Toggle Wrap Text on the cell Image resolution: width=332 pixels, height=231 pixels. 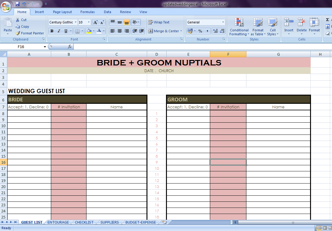tap(159, 22)
